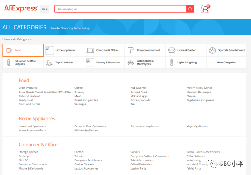The image size is (251, 175).
Task: Click the Computer & Office laptop icon
Action: [x=90, y=50]
